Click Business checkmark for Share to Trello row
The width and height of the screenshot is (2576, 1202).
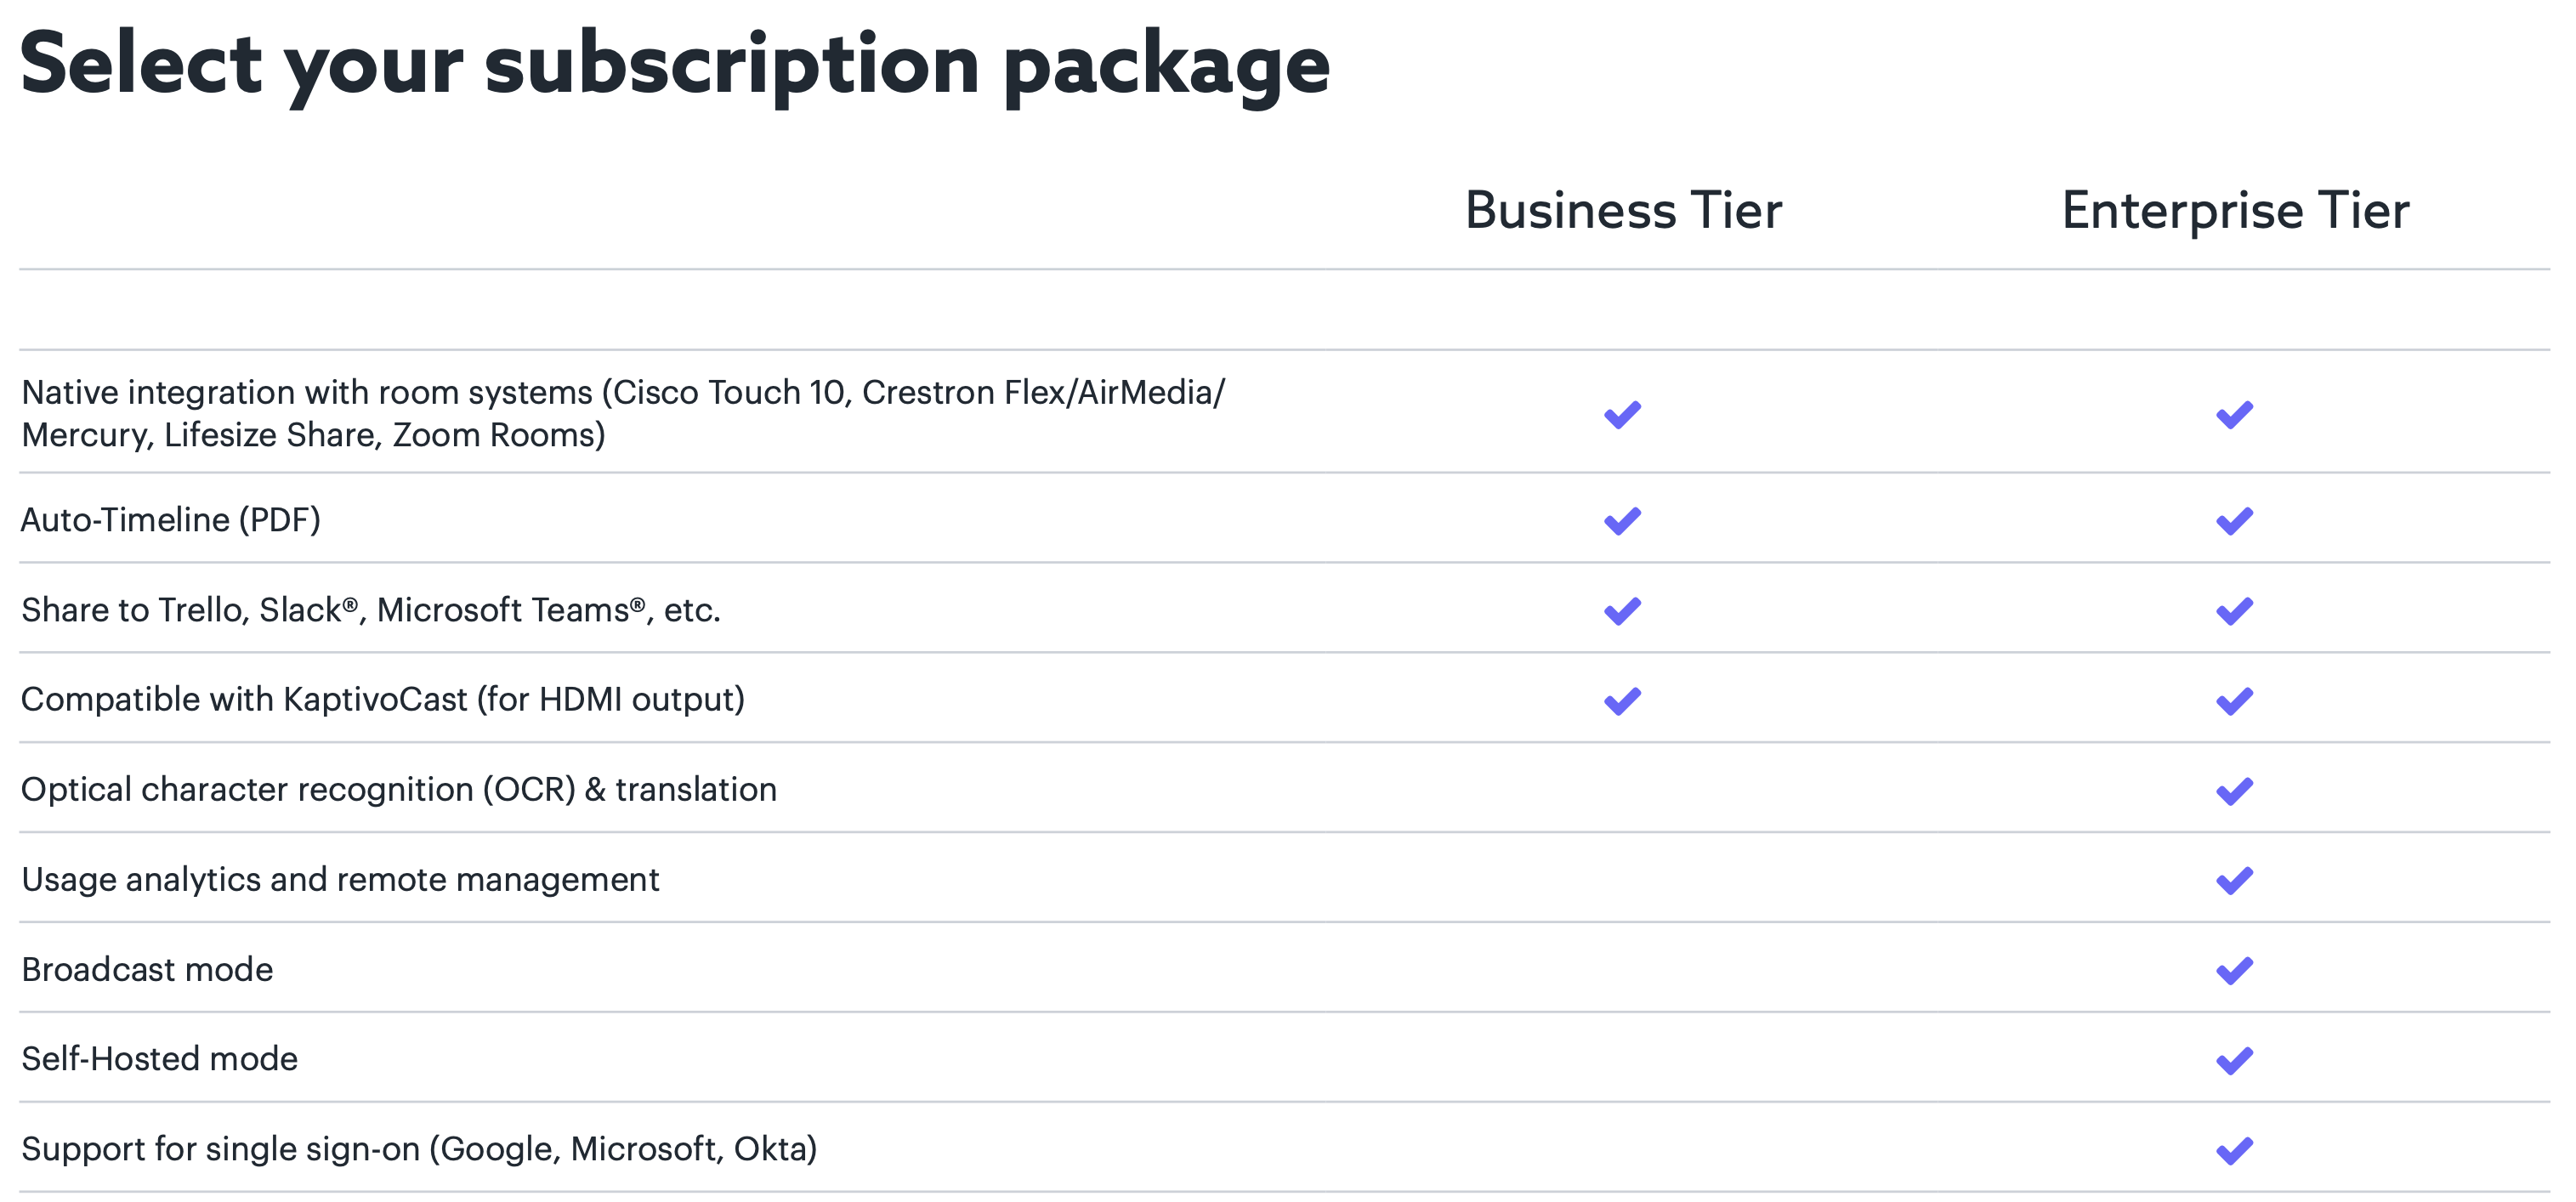pos(1622,611)
